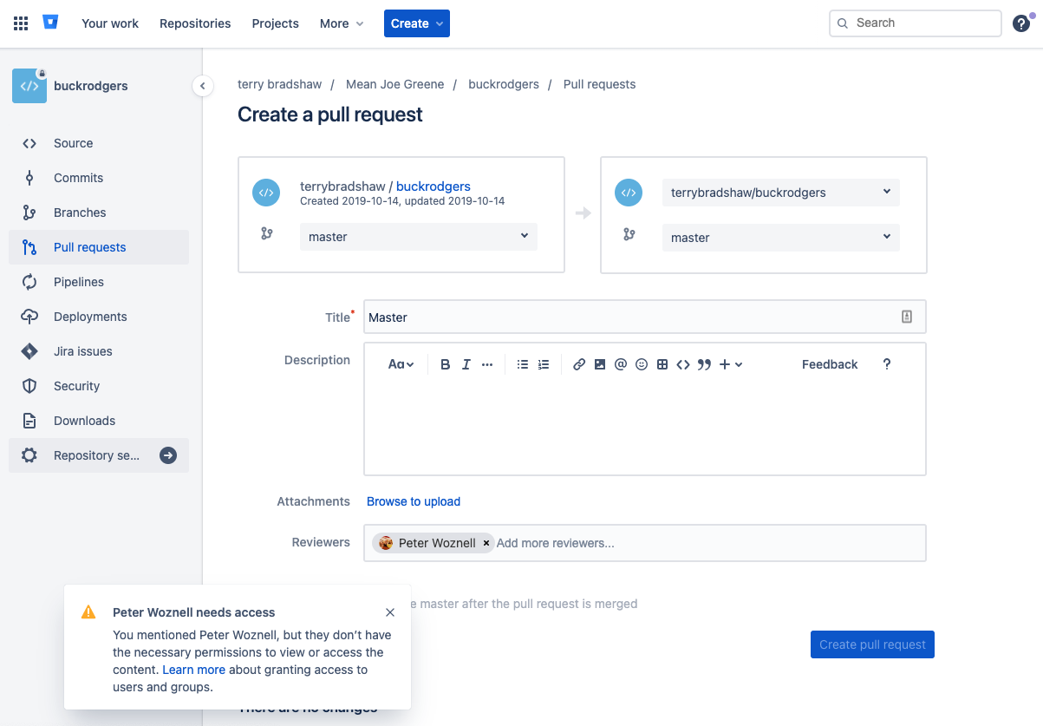Open the destination branch master dropdown
The height and width of the screenshot is (726, 1043).
[781, 238]
